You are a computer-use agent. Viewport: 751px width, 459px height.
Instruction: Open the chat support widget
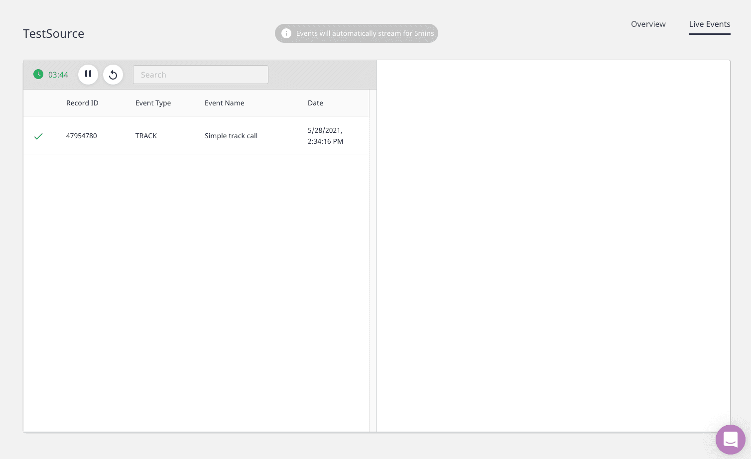pos(730,440)
